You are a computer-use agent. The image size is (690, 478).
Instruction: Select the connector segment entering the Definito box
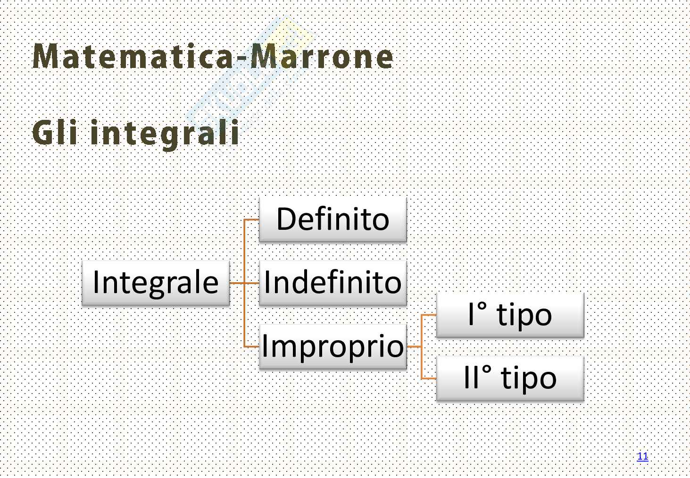coord(252,219)
